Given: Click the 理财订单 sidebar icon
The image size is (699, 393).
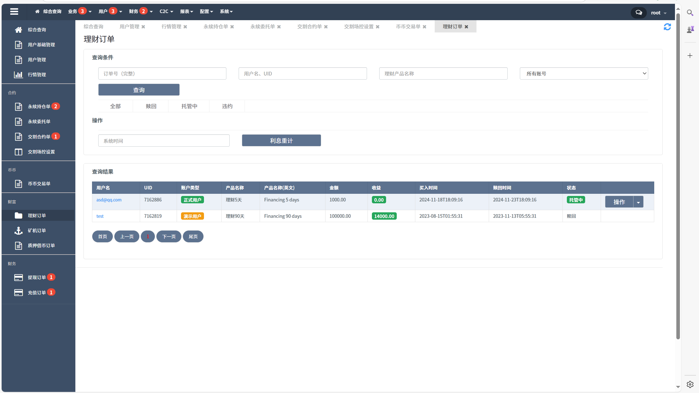Looking at the screenshot, I should (x=18, y=215).
